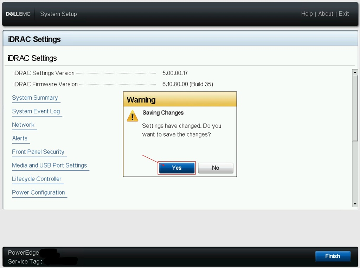Open the Lifecycle Controller link
Image resolution: width=360 pixels, height=268 pixels.
(37, 179)
